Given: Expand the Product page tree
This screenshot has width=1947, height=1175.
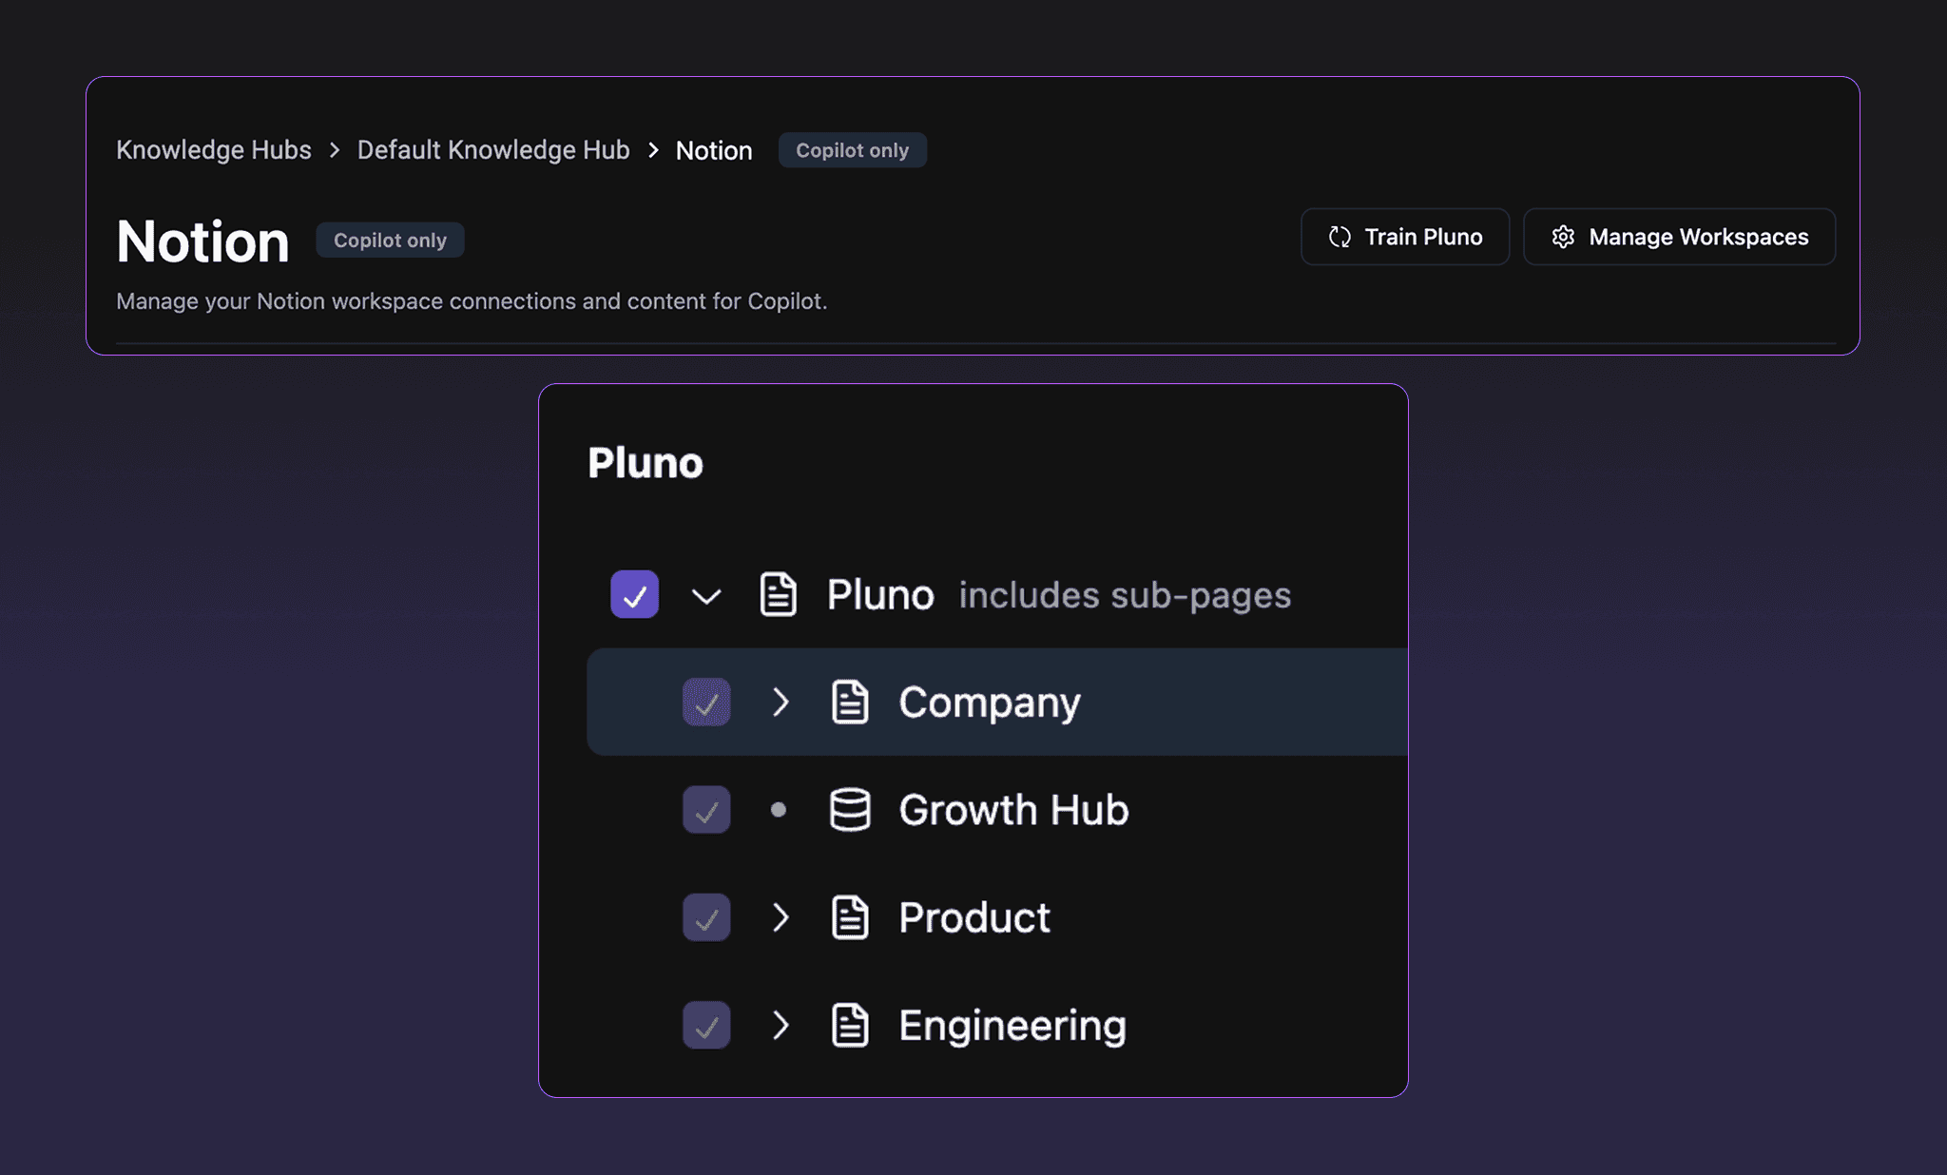Looking at the screenshot, I should pos(781,917).
